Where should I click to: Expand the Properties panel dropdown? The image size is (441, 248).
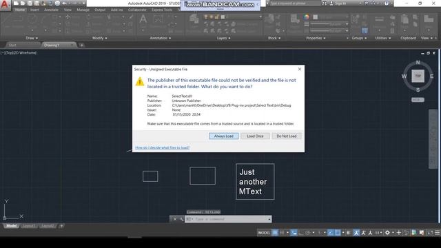316,38
